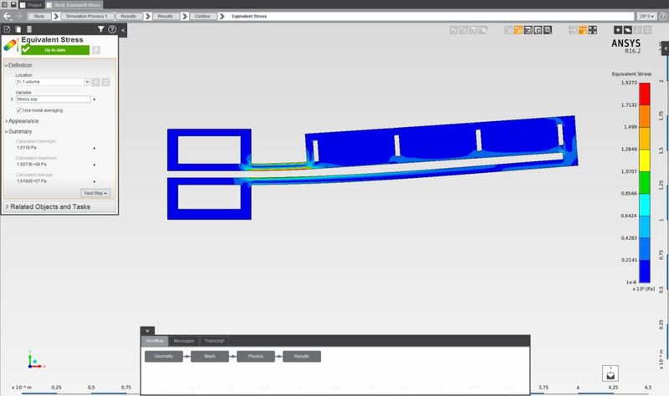Select the Messages tab
669x396 pixels.
(184, 341)
